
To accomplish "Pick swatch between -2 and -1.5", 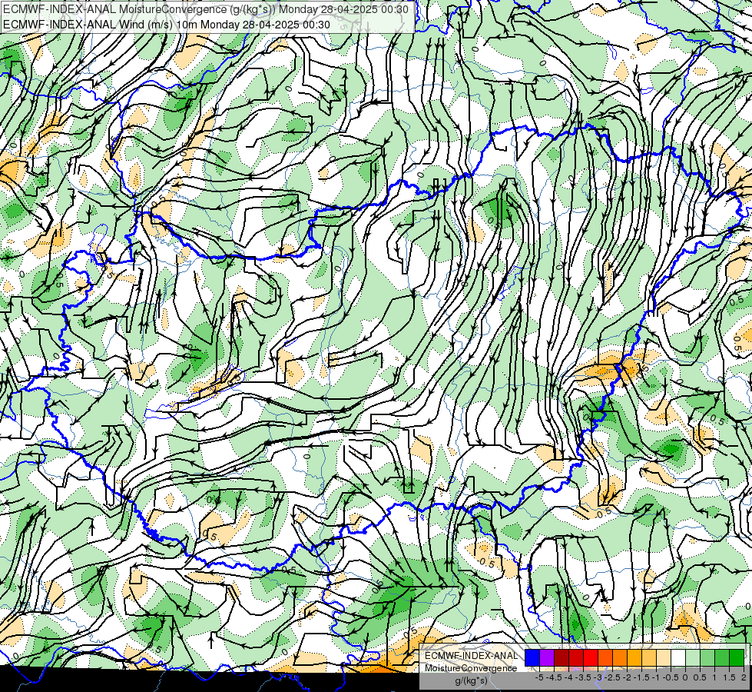I will point(634,657).
